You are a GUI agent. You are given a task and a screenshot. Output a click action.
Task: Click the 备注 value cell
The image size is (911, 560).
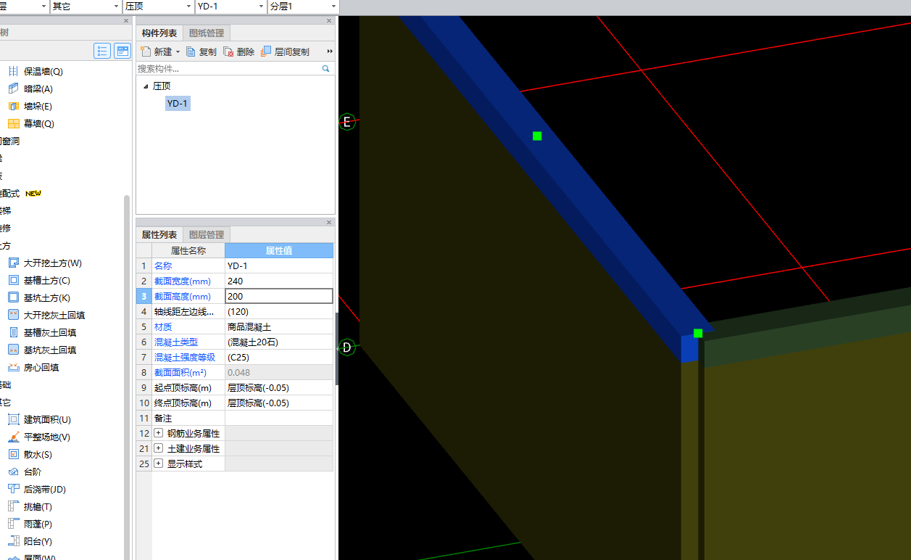[279, 418]
